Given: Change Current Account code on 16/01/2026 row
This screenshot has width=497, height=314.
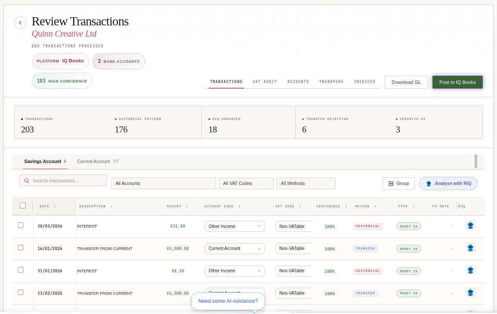Looking at the screenshot, I should [235, 249].
